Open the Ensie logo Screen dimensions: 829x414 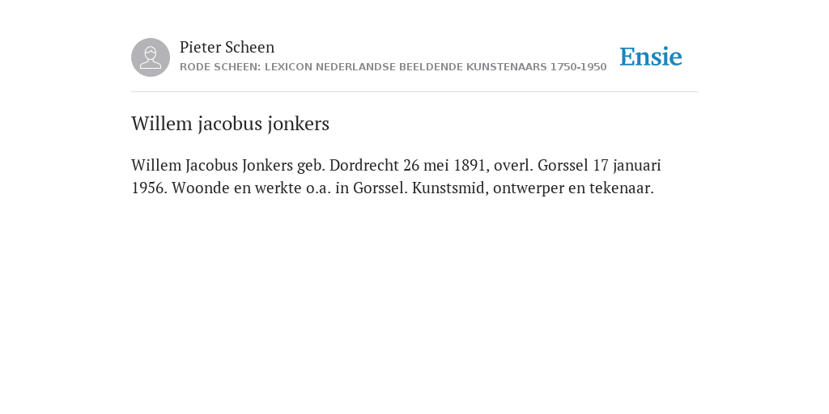[651, 57]
